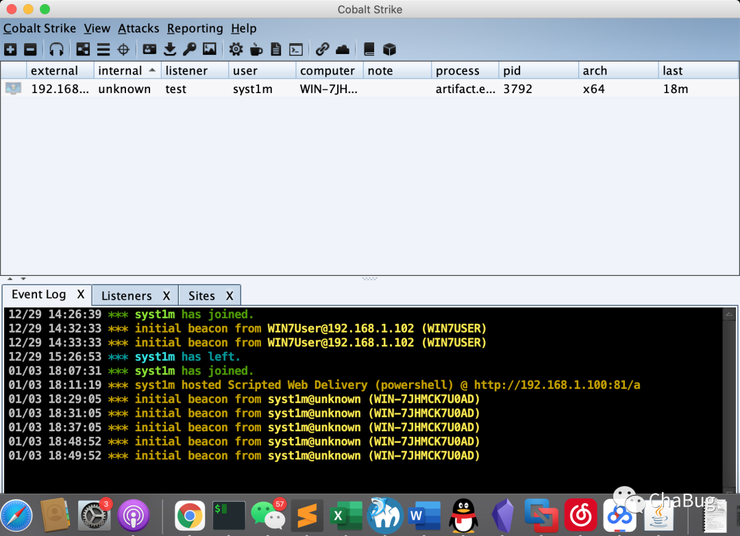Open Downloaded Files arrow icon
The image size is (740, 536).
pos(170,49)
